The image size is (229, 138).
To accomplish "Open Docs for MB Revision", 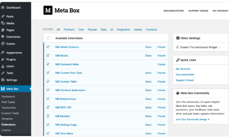I will 148,116.
